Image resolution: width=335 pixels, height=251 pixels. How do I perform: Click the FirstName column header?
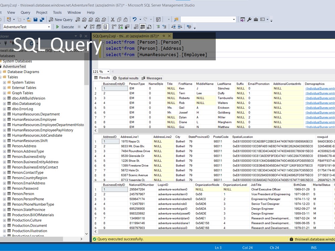(185, 84)
